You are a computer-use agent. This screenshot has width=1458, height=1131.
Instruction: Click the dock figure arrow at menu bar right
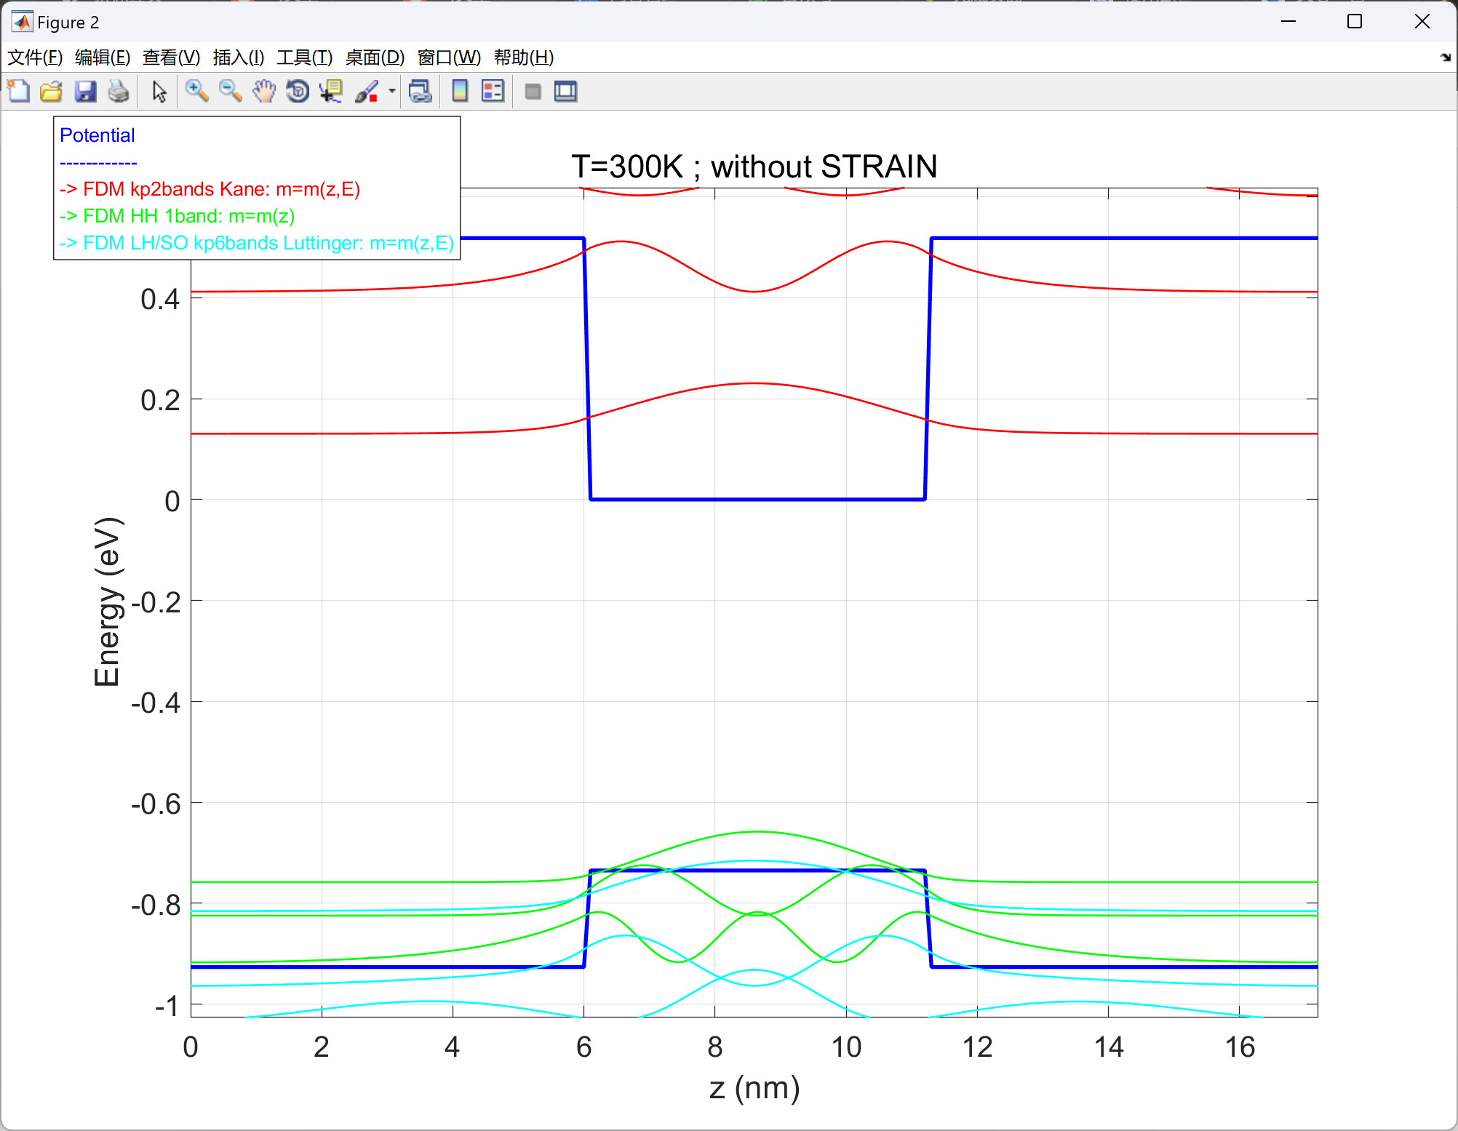click(x=1445, y=57)
